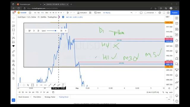Click the replay step forward button
190x107 pixels.
click(x=38, y=31)
